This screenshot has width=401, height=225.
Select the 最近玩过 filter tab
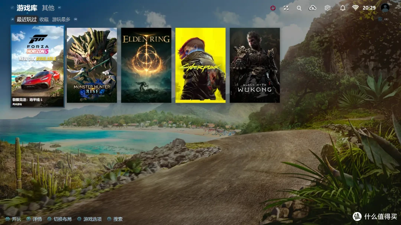tap(27, 19)
